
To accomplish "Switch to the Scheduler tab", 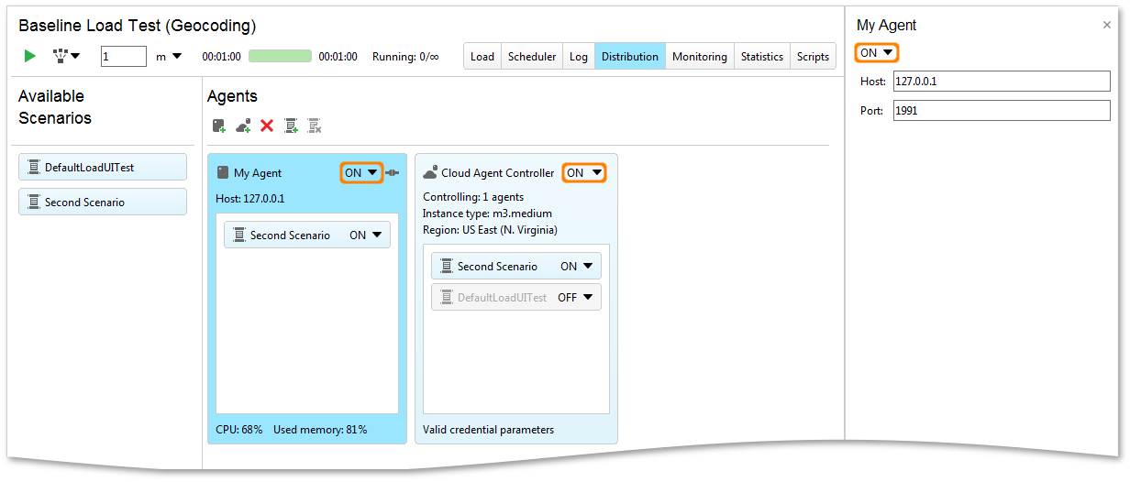I will click(x=532, y=56).
